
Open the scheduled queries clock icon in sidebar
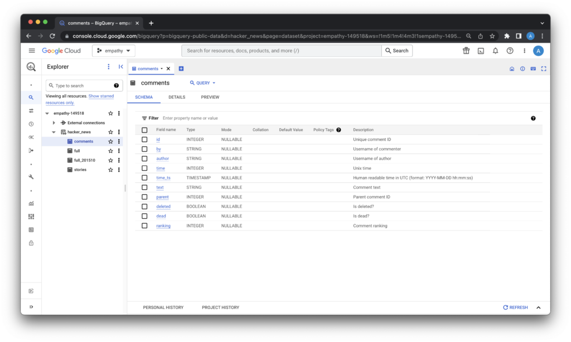click(31, 124)
